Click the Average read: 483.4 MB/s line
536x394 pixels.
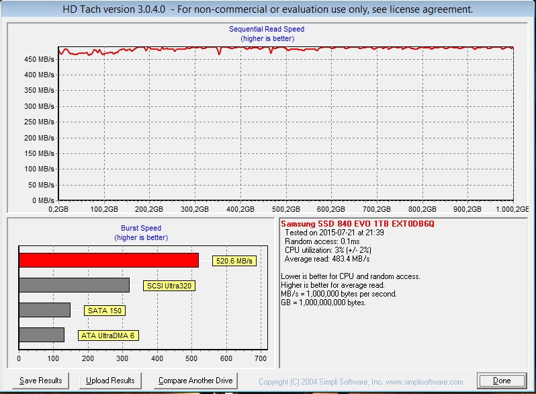pyautogui.click(x=327, y=259)
